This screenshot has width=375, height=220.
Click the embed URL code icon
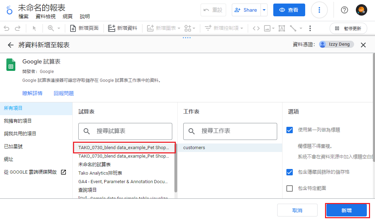pyautogui.click(x=256, y=28)
